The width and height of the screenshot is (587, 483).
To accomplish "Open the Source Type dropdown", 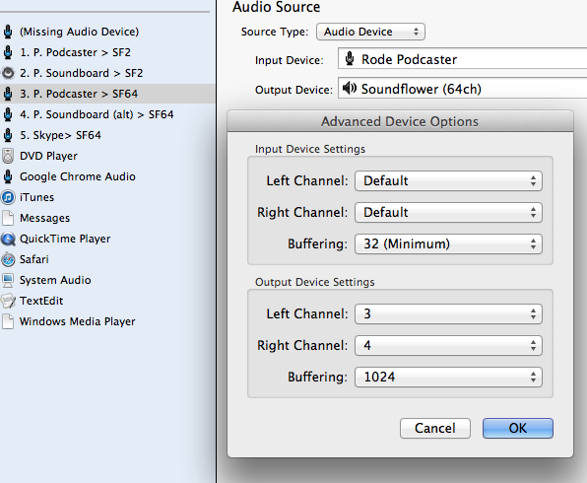I will [370, 32].
